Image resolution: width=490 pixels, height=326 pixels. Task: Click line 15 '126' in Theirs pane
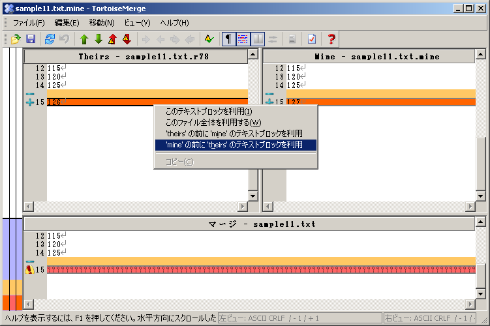tap(147, 102)
